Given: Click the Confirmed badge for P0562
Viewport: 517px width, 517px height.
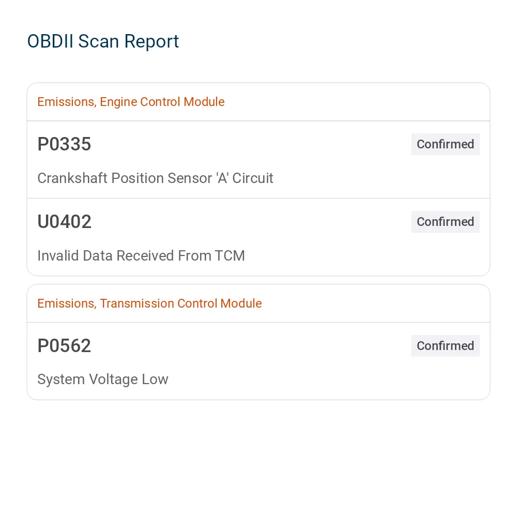Looking at the screenshot, I should (x=446, y=345).
